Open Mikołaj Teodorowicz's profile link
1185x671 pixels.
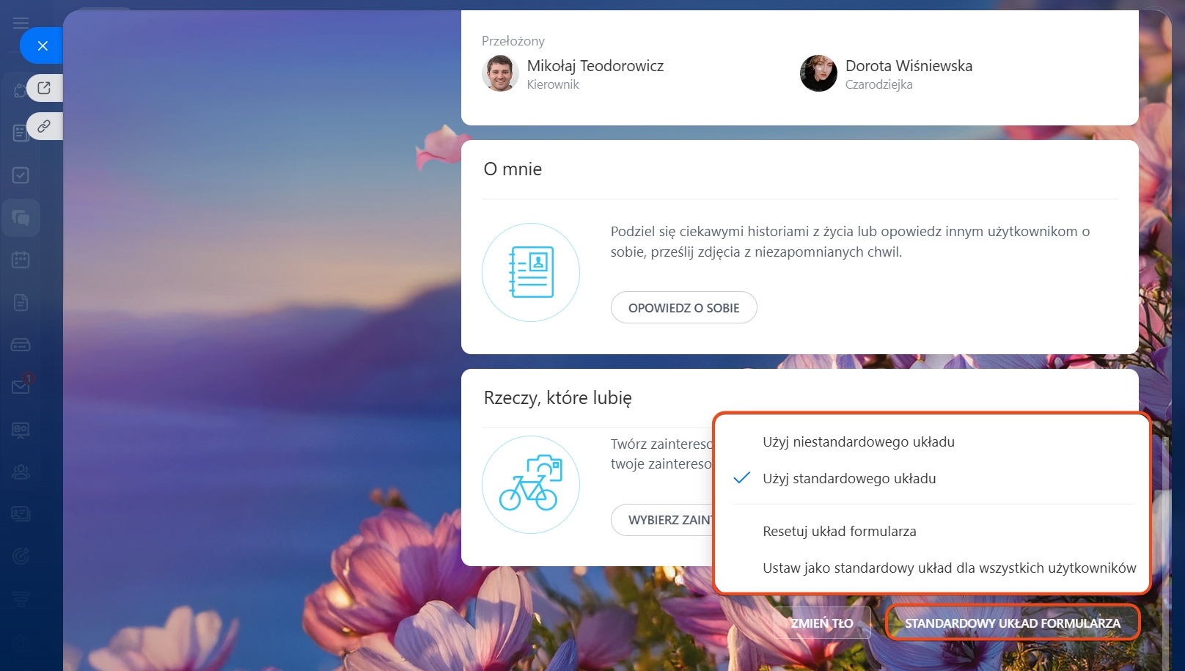pyautogui.click(x=595, y=66)
